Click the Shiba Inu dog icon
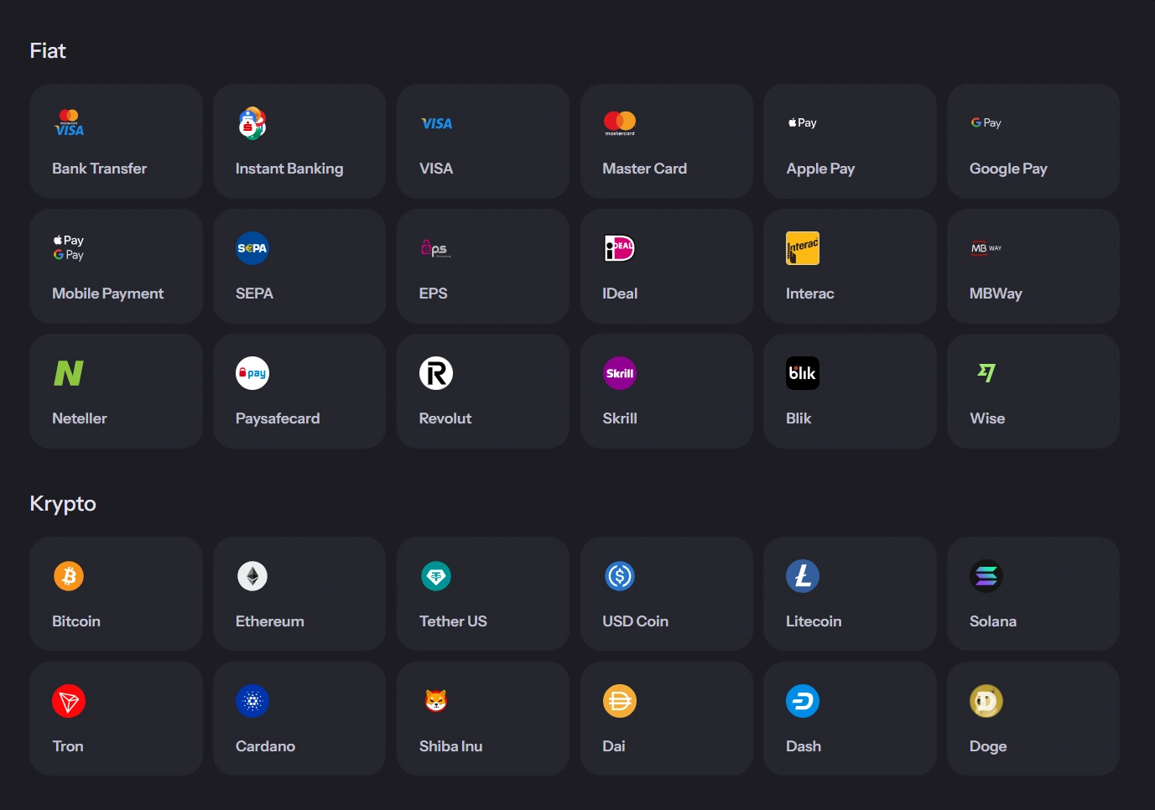 [x=436, y=700]
